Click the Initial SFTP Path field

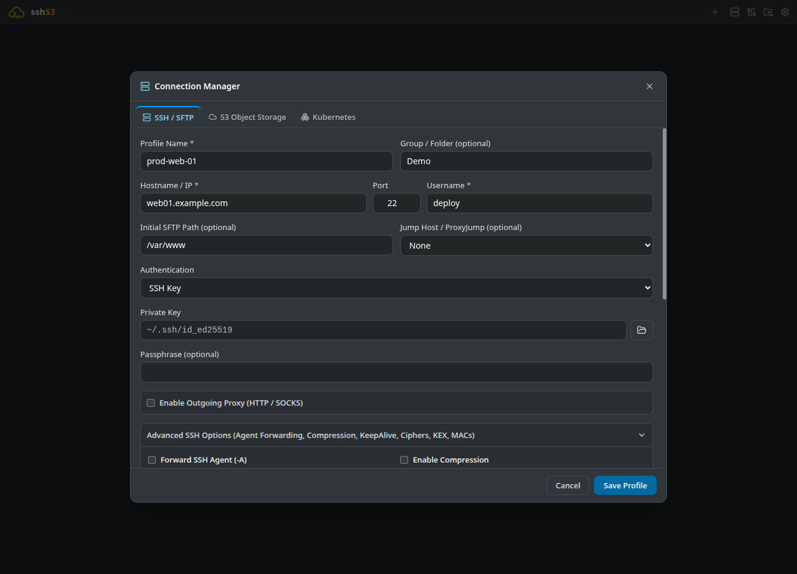267,245
